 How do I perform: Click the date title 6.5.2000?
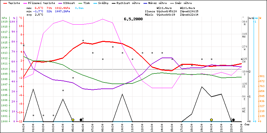tap(133, 19)
